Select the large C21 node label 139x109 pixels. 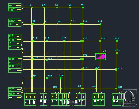pyautogui.click(x=117, y=50)
